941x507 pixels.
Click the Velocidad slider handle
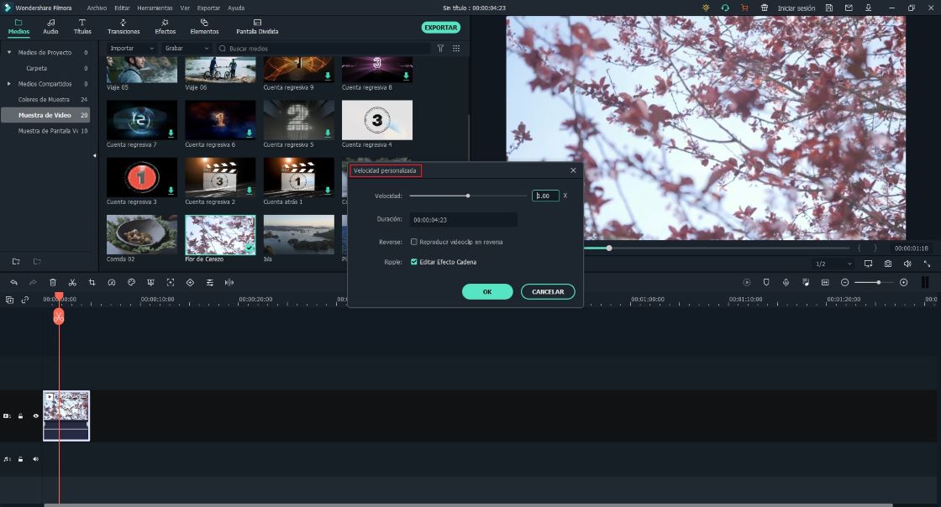[468, 196]
